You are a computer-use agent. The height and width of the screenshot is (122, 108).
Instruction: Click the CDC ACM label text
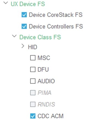coord(51,116)
